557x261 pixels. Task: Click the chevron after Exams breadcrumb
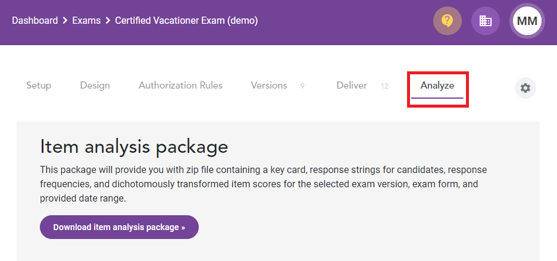[x=108, y=21]
